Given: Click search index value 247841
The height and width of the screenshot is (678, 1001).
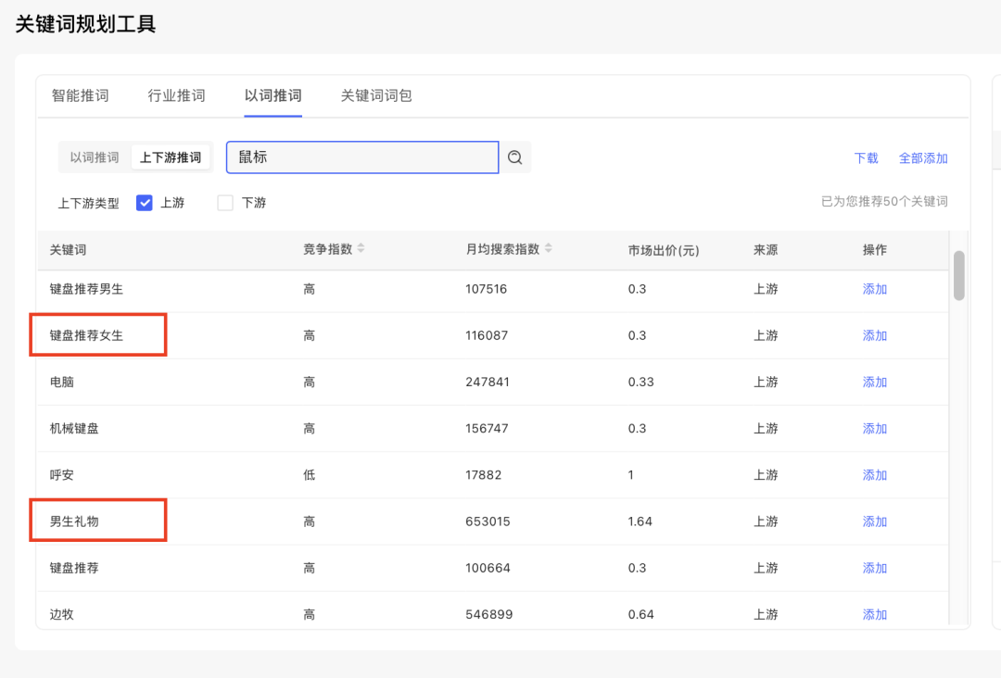Looking at the screenshot, I should pos(488,382).
